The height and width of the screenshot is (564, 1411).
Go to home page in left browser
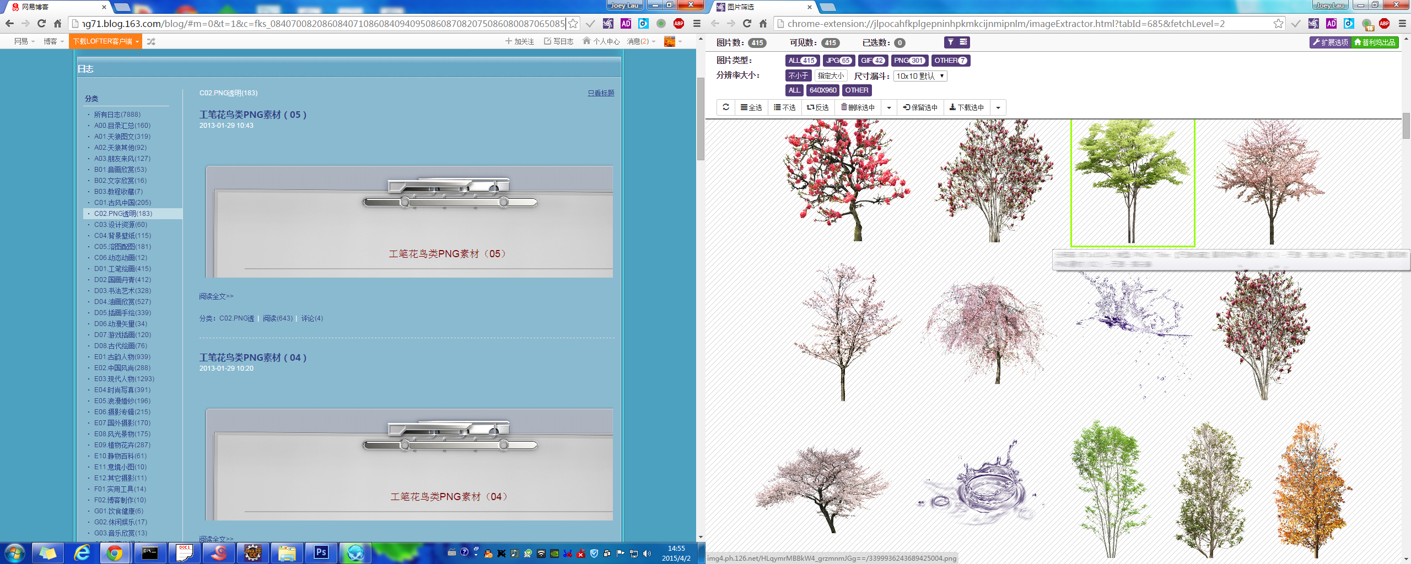coord(57,24)
